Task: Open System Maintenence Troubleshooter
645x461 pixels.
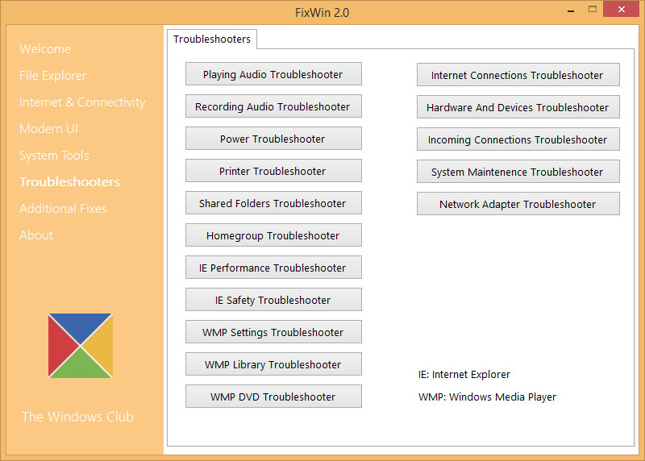Action: (518, 171)
